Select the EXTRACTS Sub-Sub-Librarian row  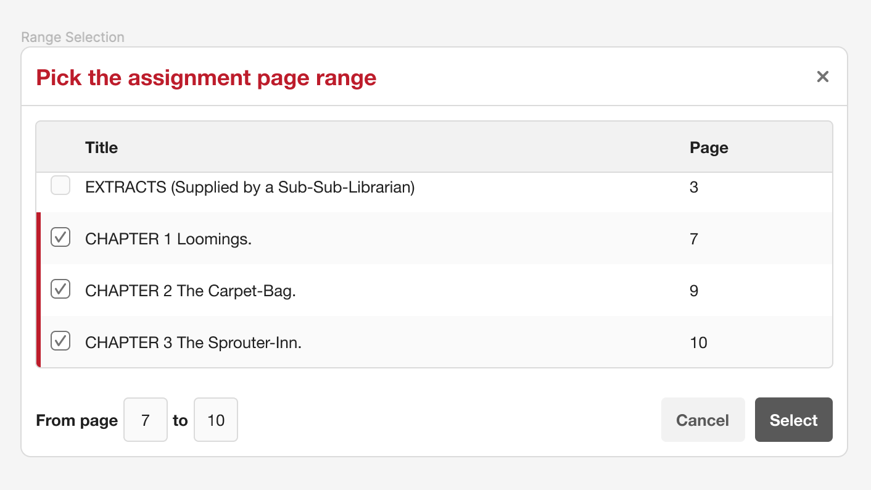pos(370,187)
